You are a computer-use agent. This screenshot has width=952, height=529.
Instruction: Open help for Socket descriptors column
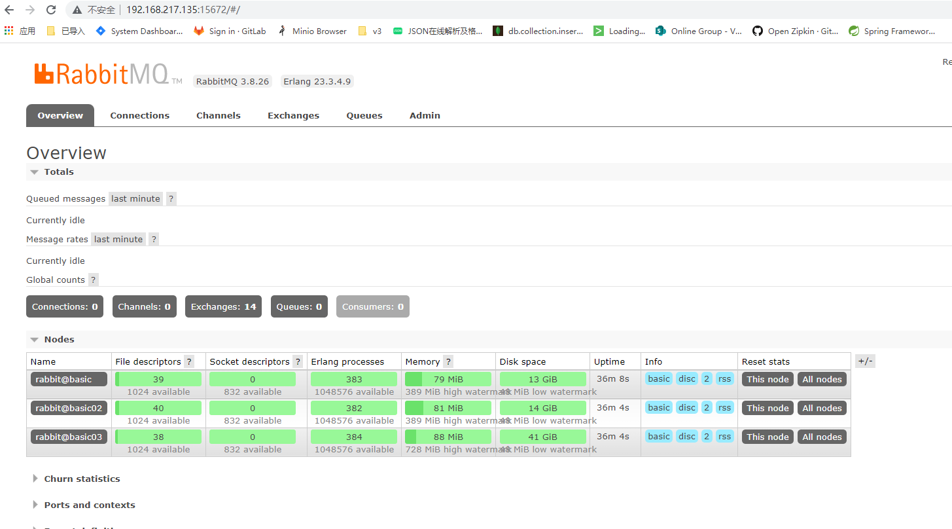click(298, 361)
